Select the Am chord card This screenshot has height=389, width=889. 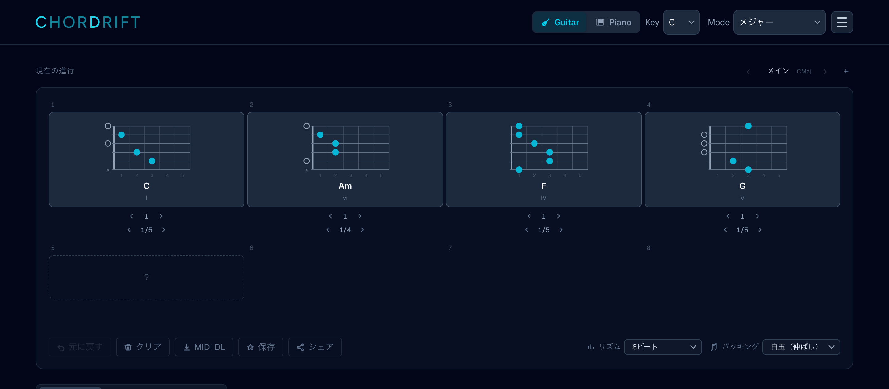coord(345,160)
